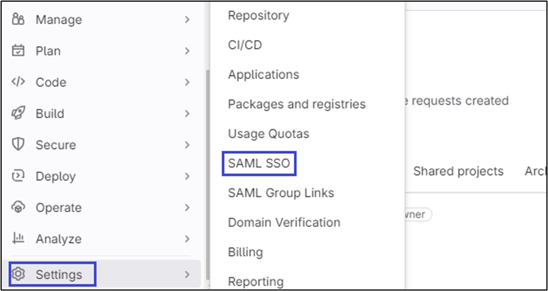Image resolution: width=548 pixels, height=291 pixels.
Task: Switch to the Shared projects tab
Action: tap(458, 171)
